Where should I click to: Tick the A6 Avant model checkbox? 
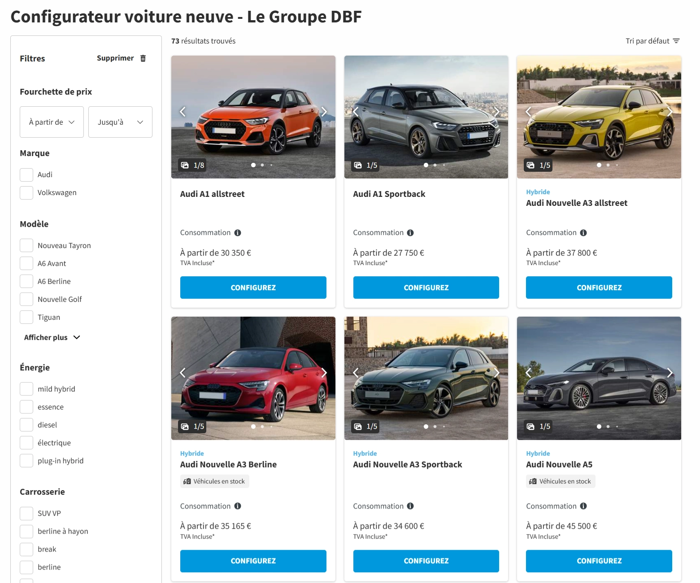point(26,264)
